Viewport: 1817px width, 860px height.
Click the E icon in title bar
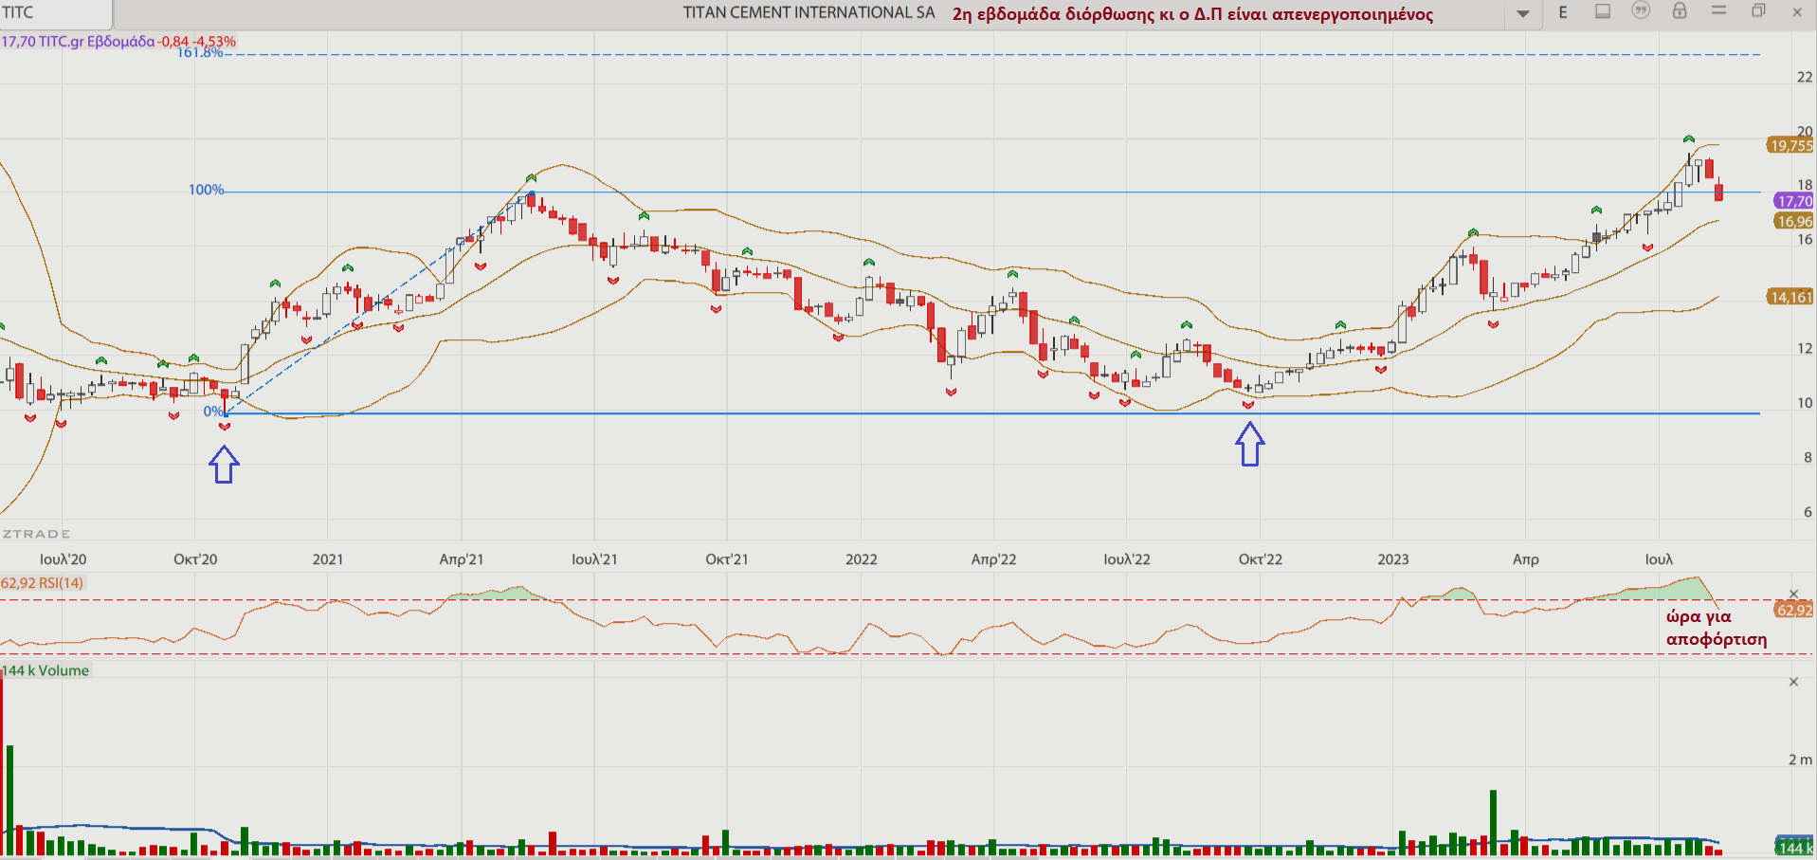(1563, 12)
